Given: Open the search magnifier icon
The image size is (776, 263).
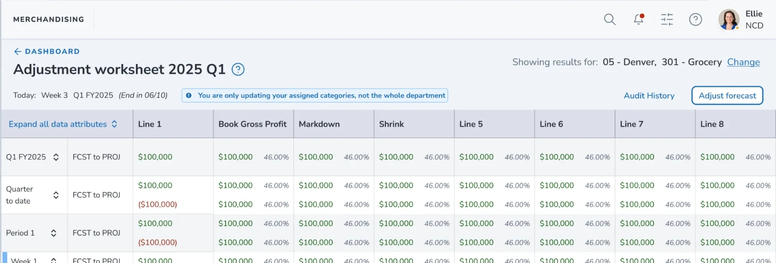Looking at the screenshot, I should (x=610, y=19).
